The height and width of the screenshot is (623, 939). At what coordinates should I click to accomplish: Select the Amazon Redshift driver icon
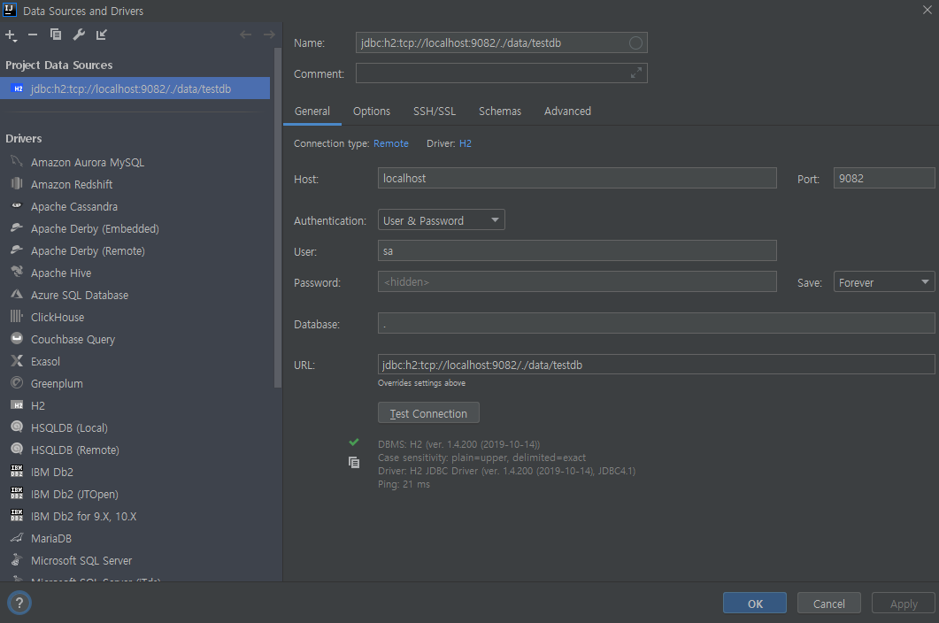pyautogui.click(x=17, y=184)
